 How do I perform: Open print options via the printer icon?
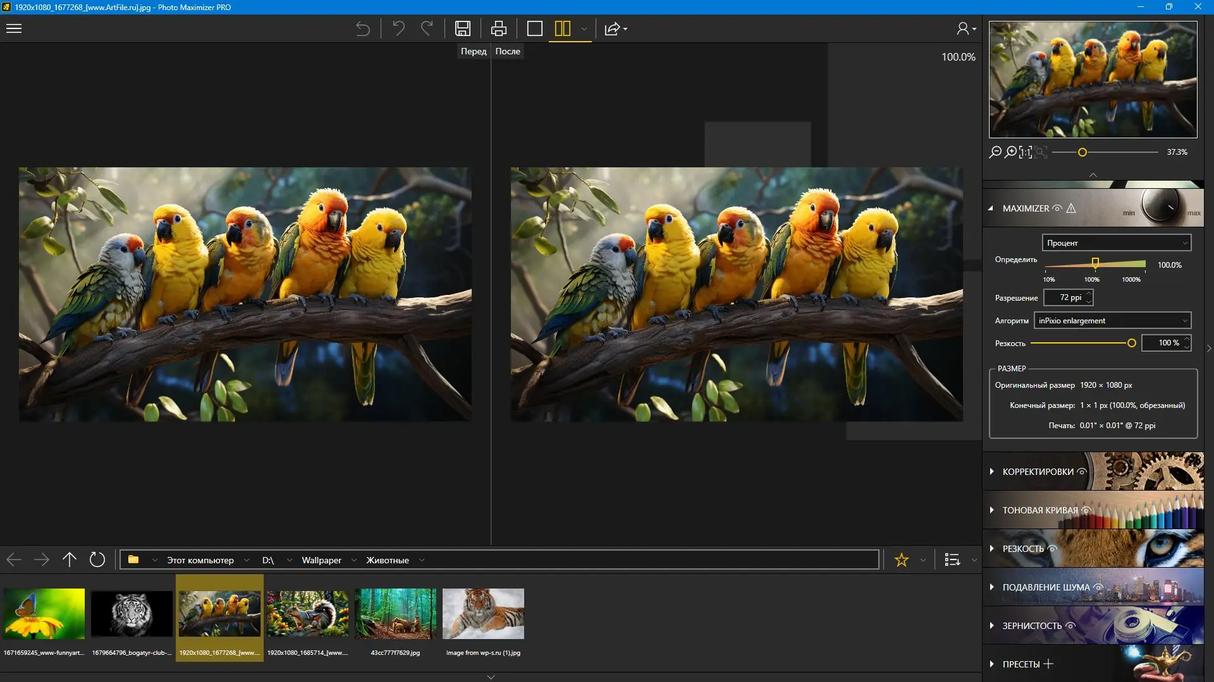point(498,28)
